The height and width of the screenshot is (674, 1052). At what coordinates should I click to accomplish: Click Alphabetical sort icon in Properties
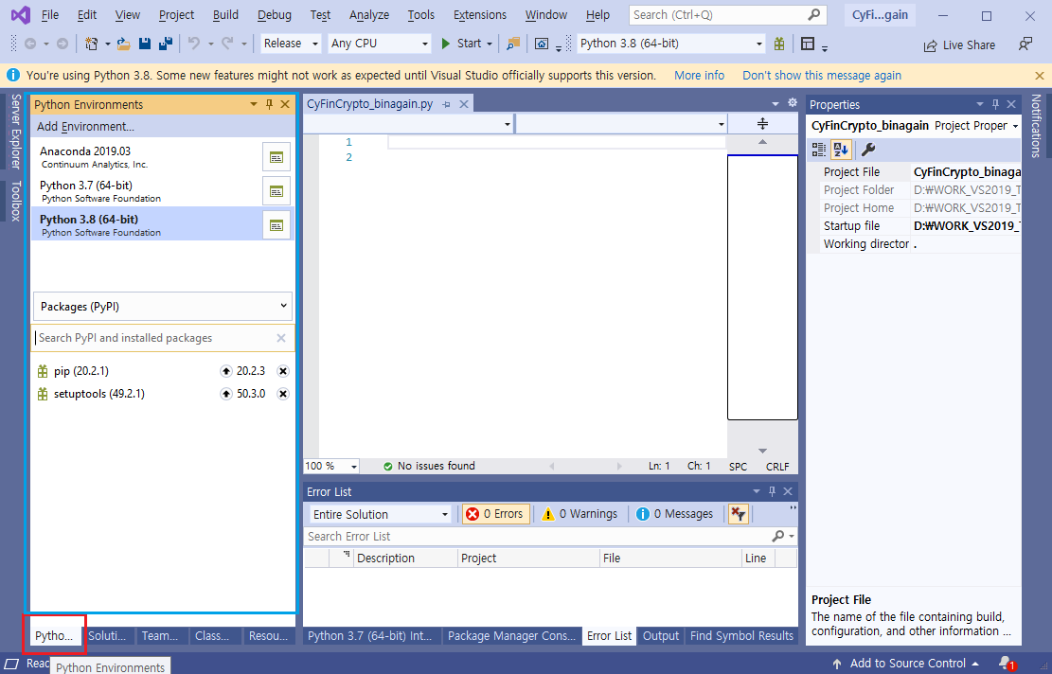click(x=841, y=149)
